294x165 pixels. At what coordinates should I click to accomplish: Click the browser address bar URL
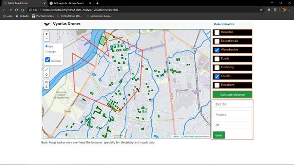[x=79, y=10]
